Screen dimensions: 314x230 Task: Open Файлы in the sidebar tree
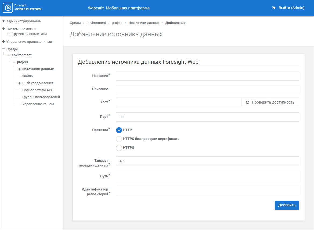tap(28, 76)
